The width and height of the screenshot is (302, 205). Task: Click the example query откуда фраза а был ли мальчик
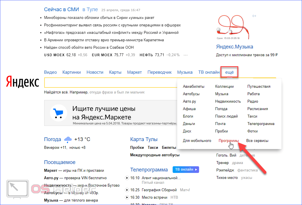click(x=117, y=92)
